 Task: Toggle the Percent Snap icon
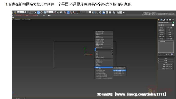pyautogui.click(x=71, y=13)
